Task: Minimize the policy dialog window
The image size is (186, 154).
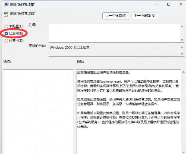Action: pos(157,4)
